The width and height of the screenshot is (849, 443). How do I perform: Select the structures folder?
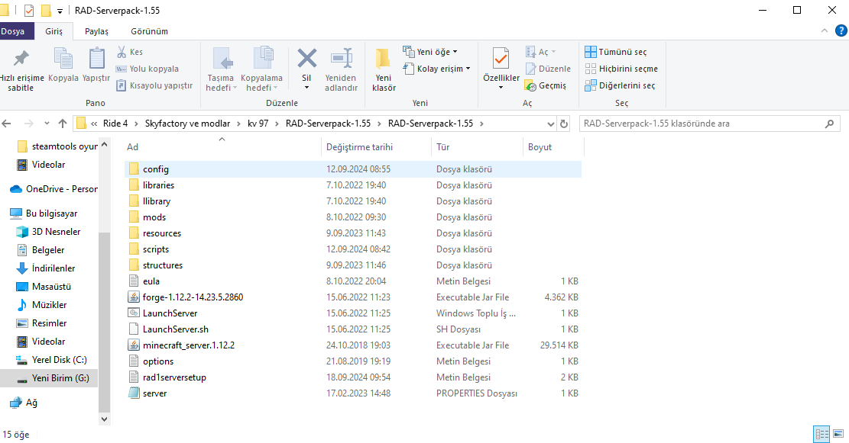353,265
